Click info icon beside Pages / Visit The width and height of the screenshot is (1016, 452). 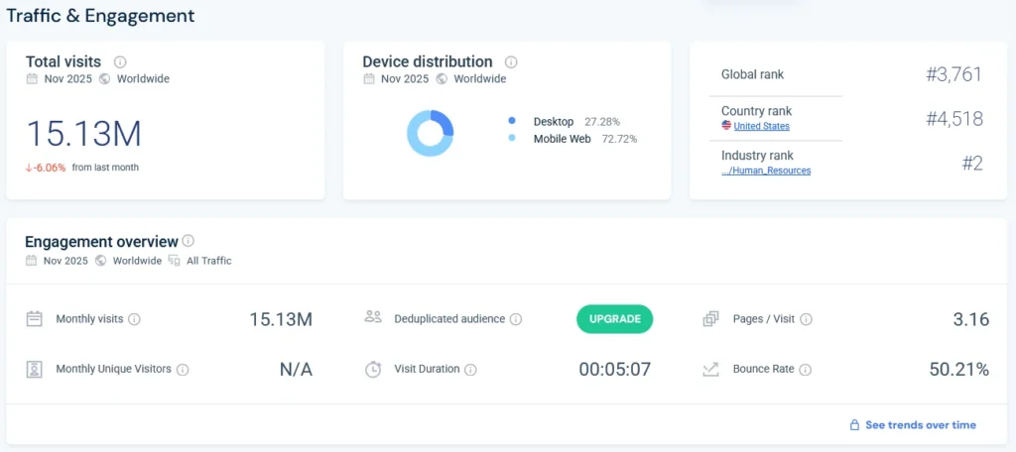pyautogui.click(x=806, y=319)
